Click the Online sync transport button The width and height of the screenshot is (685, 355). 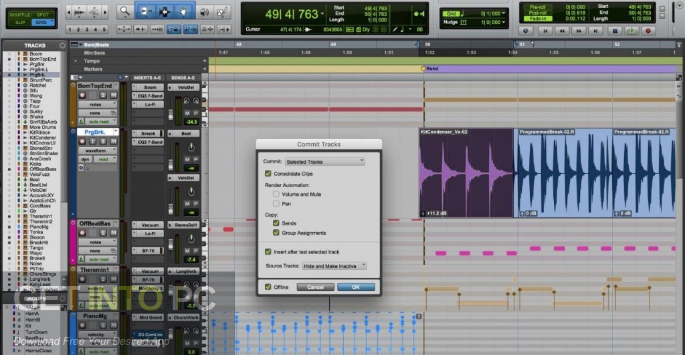point(526,31)
